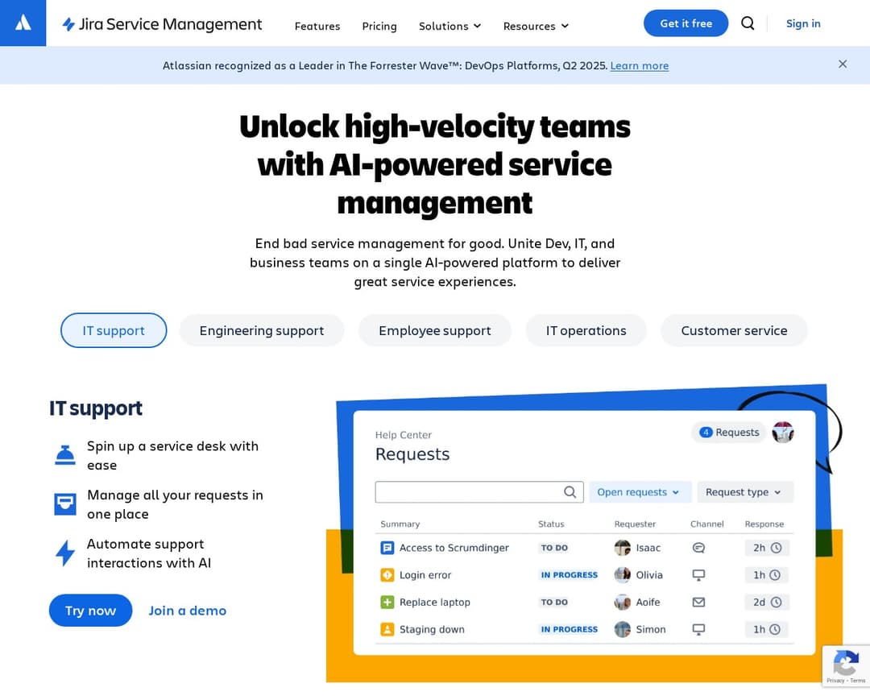This screenshot has width=870, height=696.
Task: Switch to the Employee support tab
Action: [435, 330]
